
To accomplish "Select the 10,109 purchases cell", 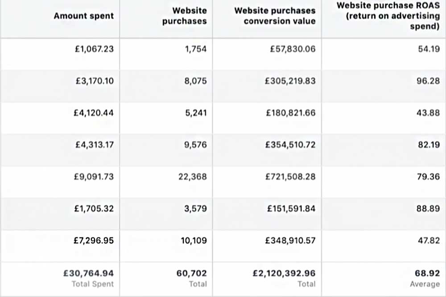I will [194, 240].
